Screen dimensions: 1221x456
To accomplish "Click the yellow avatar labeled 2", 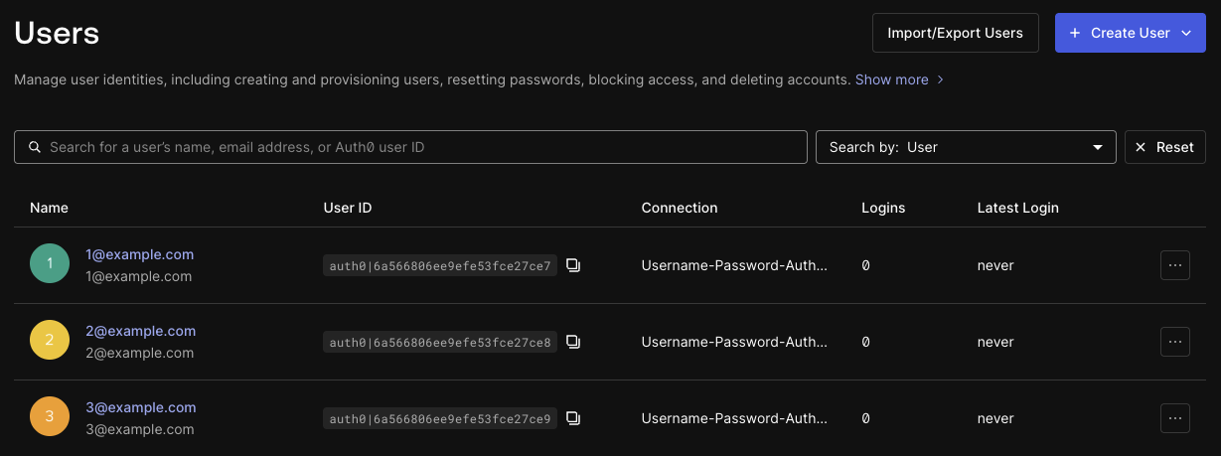I will pos(50,340).
